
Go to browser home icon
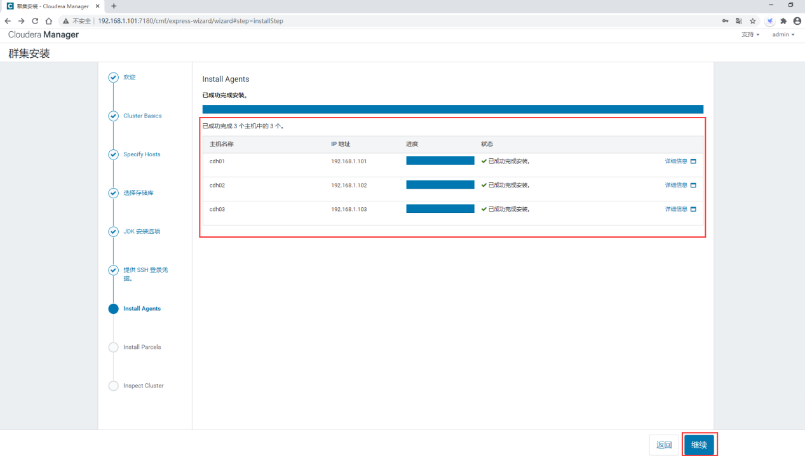pyautogui.click(x=49, y=21)
